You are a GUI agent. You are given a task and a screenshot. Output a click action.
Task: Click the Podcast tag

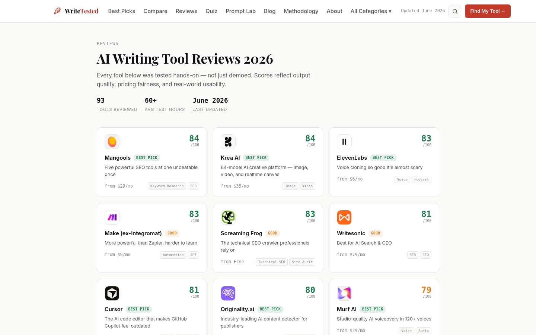coord(422,179)
